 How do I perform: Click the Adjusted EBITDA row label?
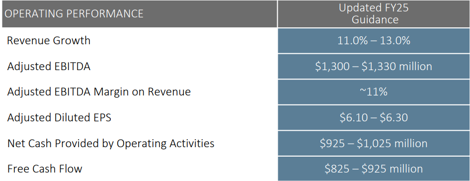[49, 66]
